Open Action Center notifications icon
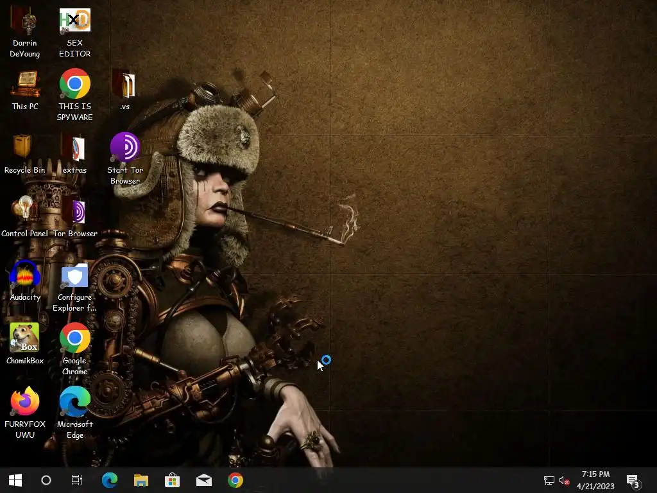Viewport: 657px width, 493px height. point(633,481)
